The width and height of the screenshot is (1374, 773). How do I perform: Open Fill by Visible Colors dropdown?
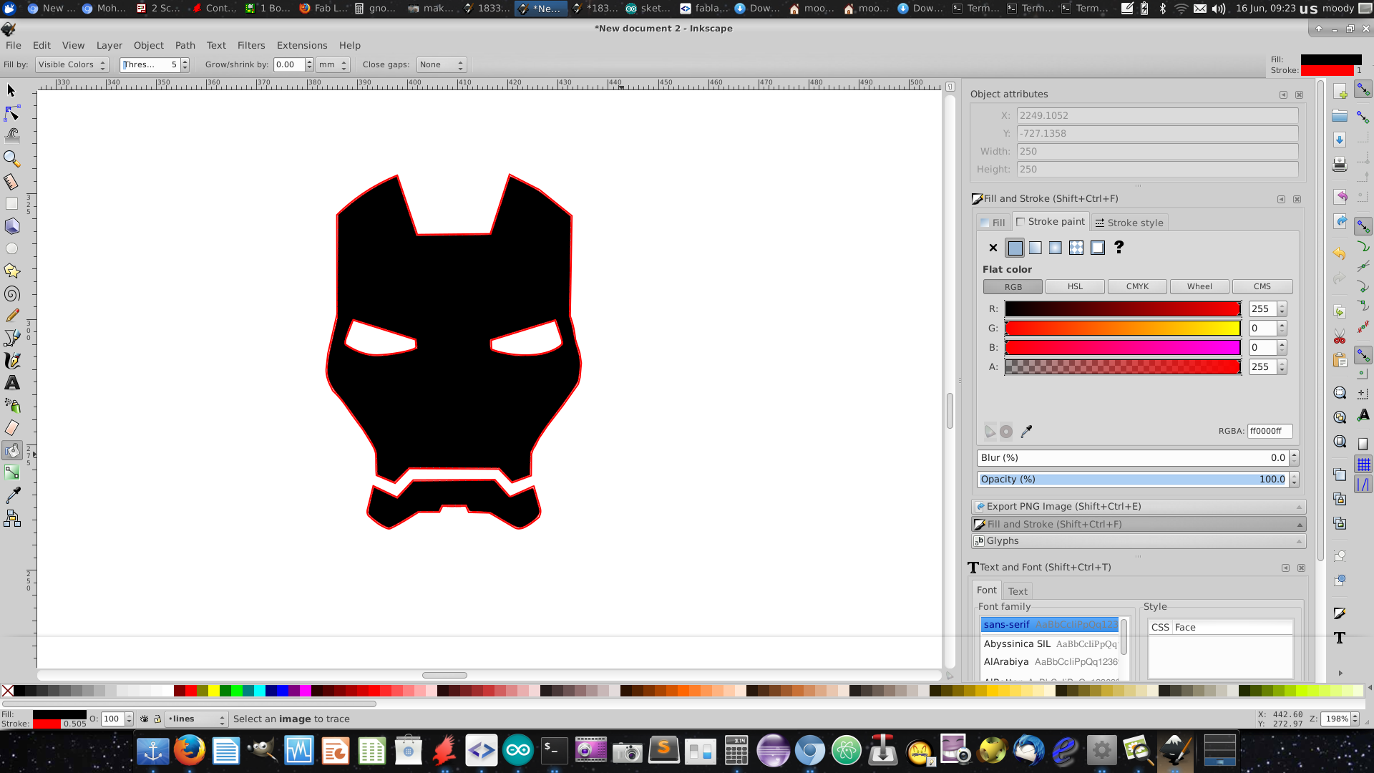coord(72,65)
